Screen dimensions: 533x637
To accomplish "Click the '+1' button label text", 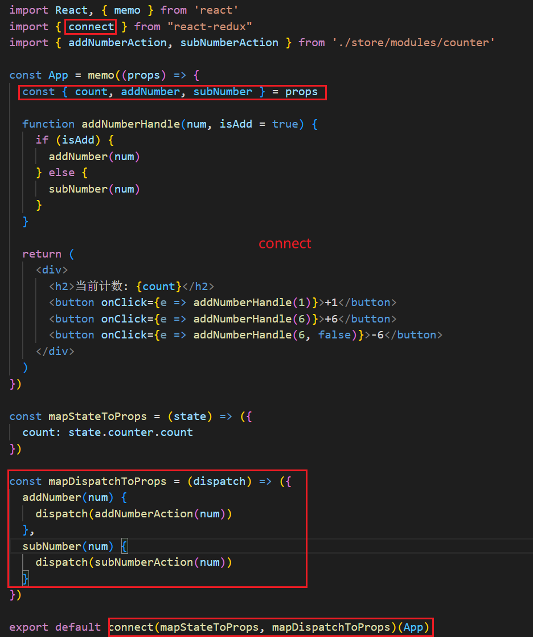I will [331, 303].
